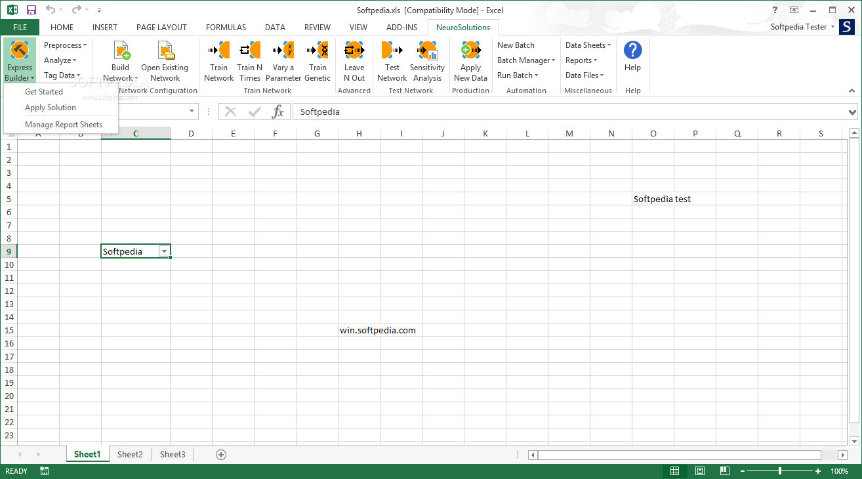Click the zoom slider handle

(780, 471)
